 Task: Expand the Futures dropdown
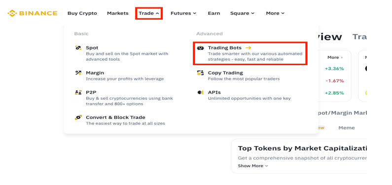click(183, 13)
